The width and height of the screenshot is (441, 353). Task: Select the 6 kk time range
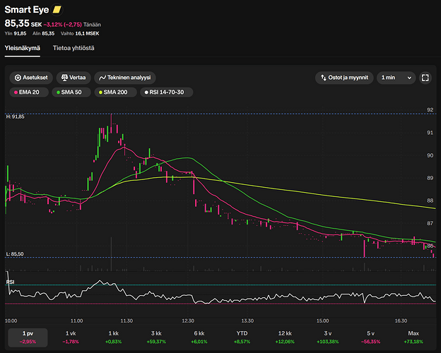tap(199, 337)
